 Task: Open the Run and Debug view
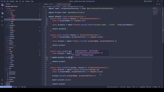pos(2,17)
